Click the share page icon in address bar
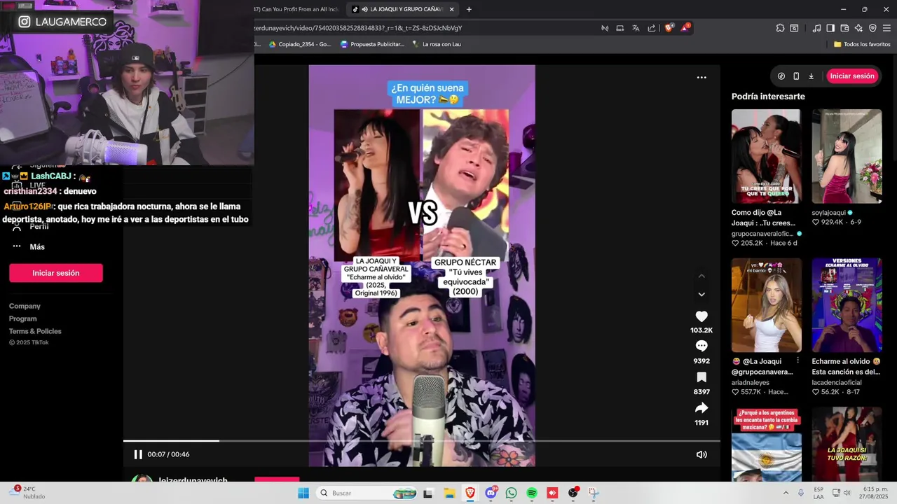Image resolution: width=897 pixels, height=504 pixels. coord(652,28)
